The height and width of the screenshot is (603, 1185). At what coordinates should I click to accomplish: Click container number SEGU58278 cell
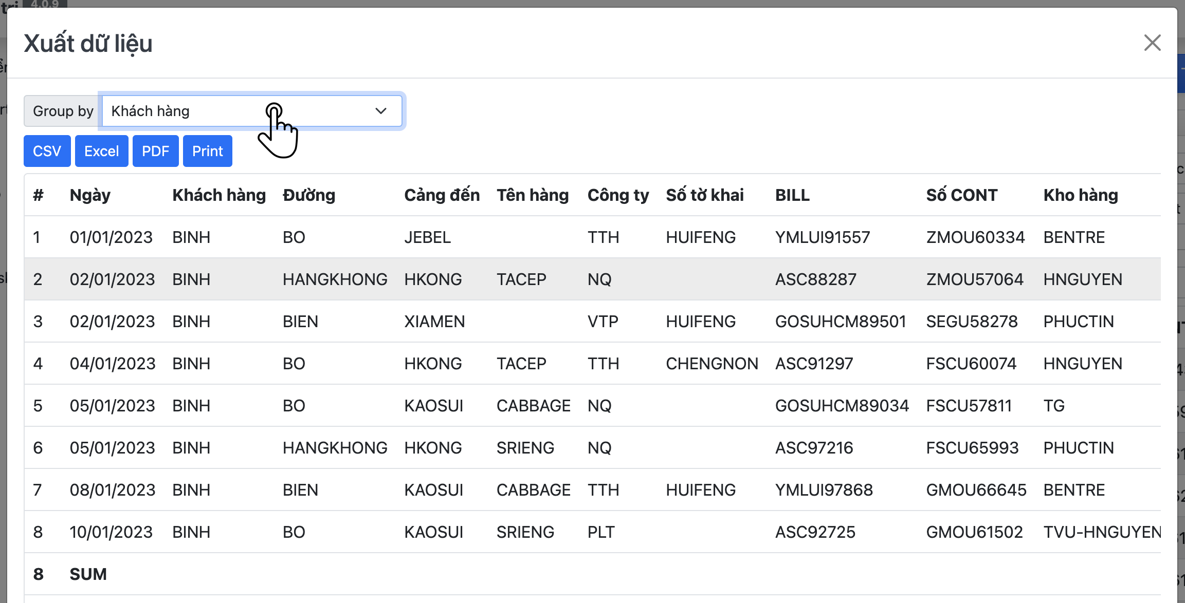[x=972, y=322]
